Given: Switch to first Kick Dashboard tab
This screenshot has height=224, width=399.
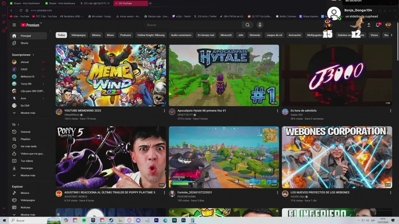Looking at the screenshot, I should 25,3.
